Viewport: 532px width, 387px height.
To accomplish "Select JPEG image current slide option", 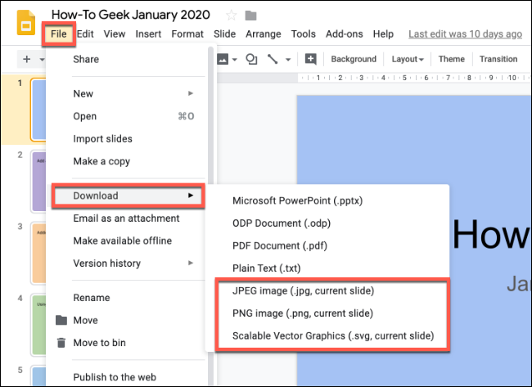I will 303,290.
